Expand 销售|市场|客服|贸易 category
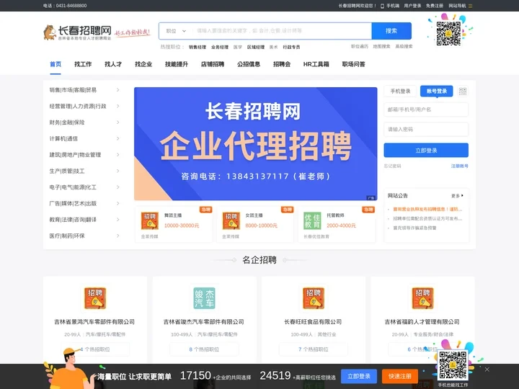This screenshot has width=519, height=389. click(x=84, y=90)
